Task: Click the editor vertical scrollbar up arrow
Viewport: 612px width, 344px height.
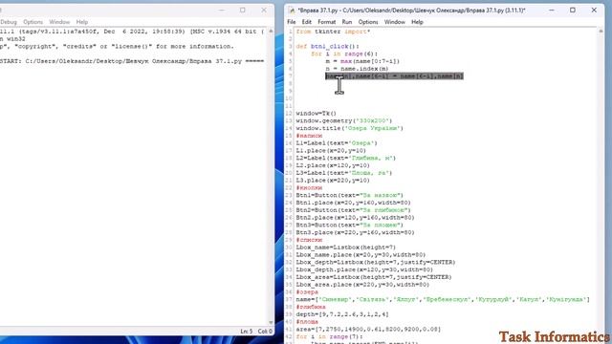Action: pyautogui.click(x=601, y=31)
